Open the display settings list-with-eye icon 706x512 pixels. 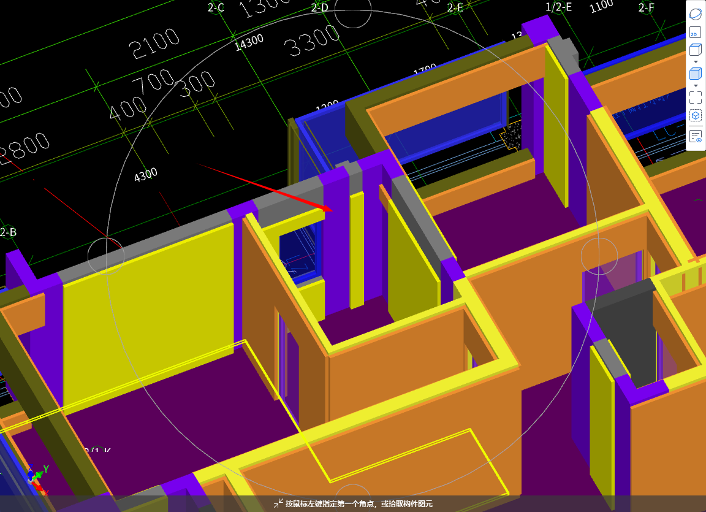pos(695,137)
